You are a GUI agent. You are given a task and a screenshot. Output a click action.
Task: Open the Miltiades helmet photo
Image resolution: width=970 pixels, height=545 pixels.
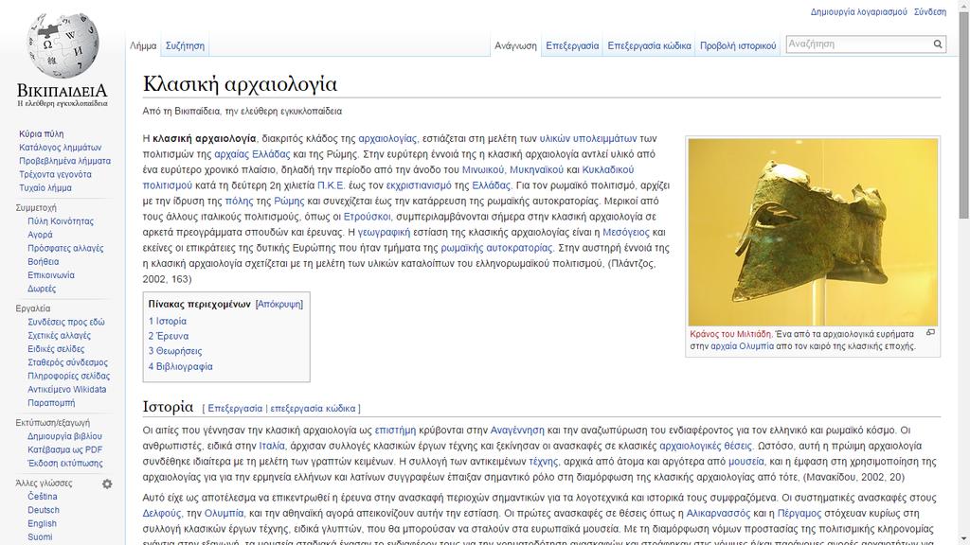pos(813,232)
